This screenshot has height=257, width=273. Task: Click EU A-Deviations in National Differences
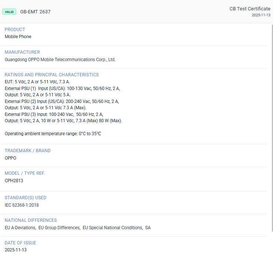pyautogui.click(x=20, y=228)
